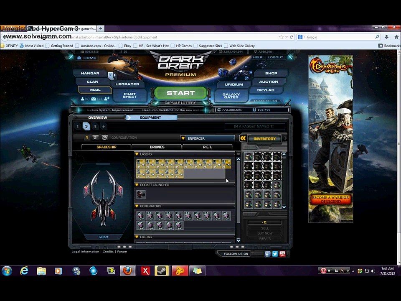Collapse the Generators section
The height and width of the screenshot is (301, 401).
click(137, 206)
